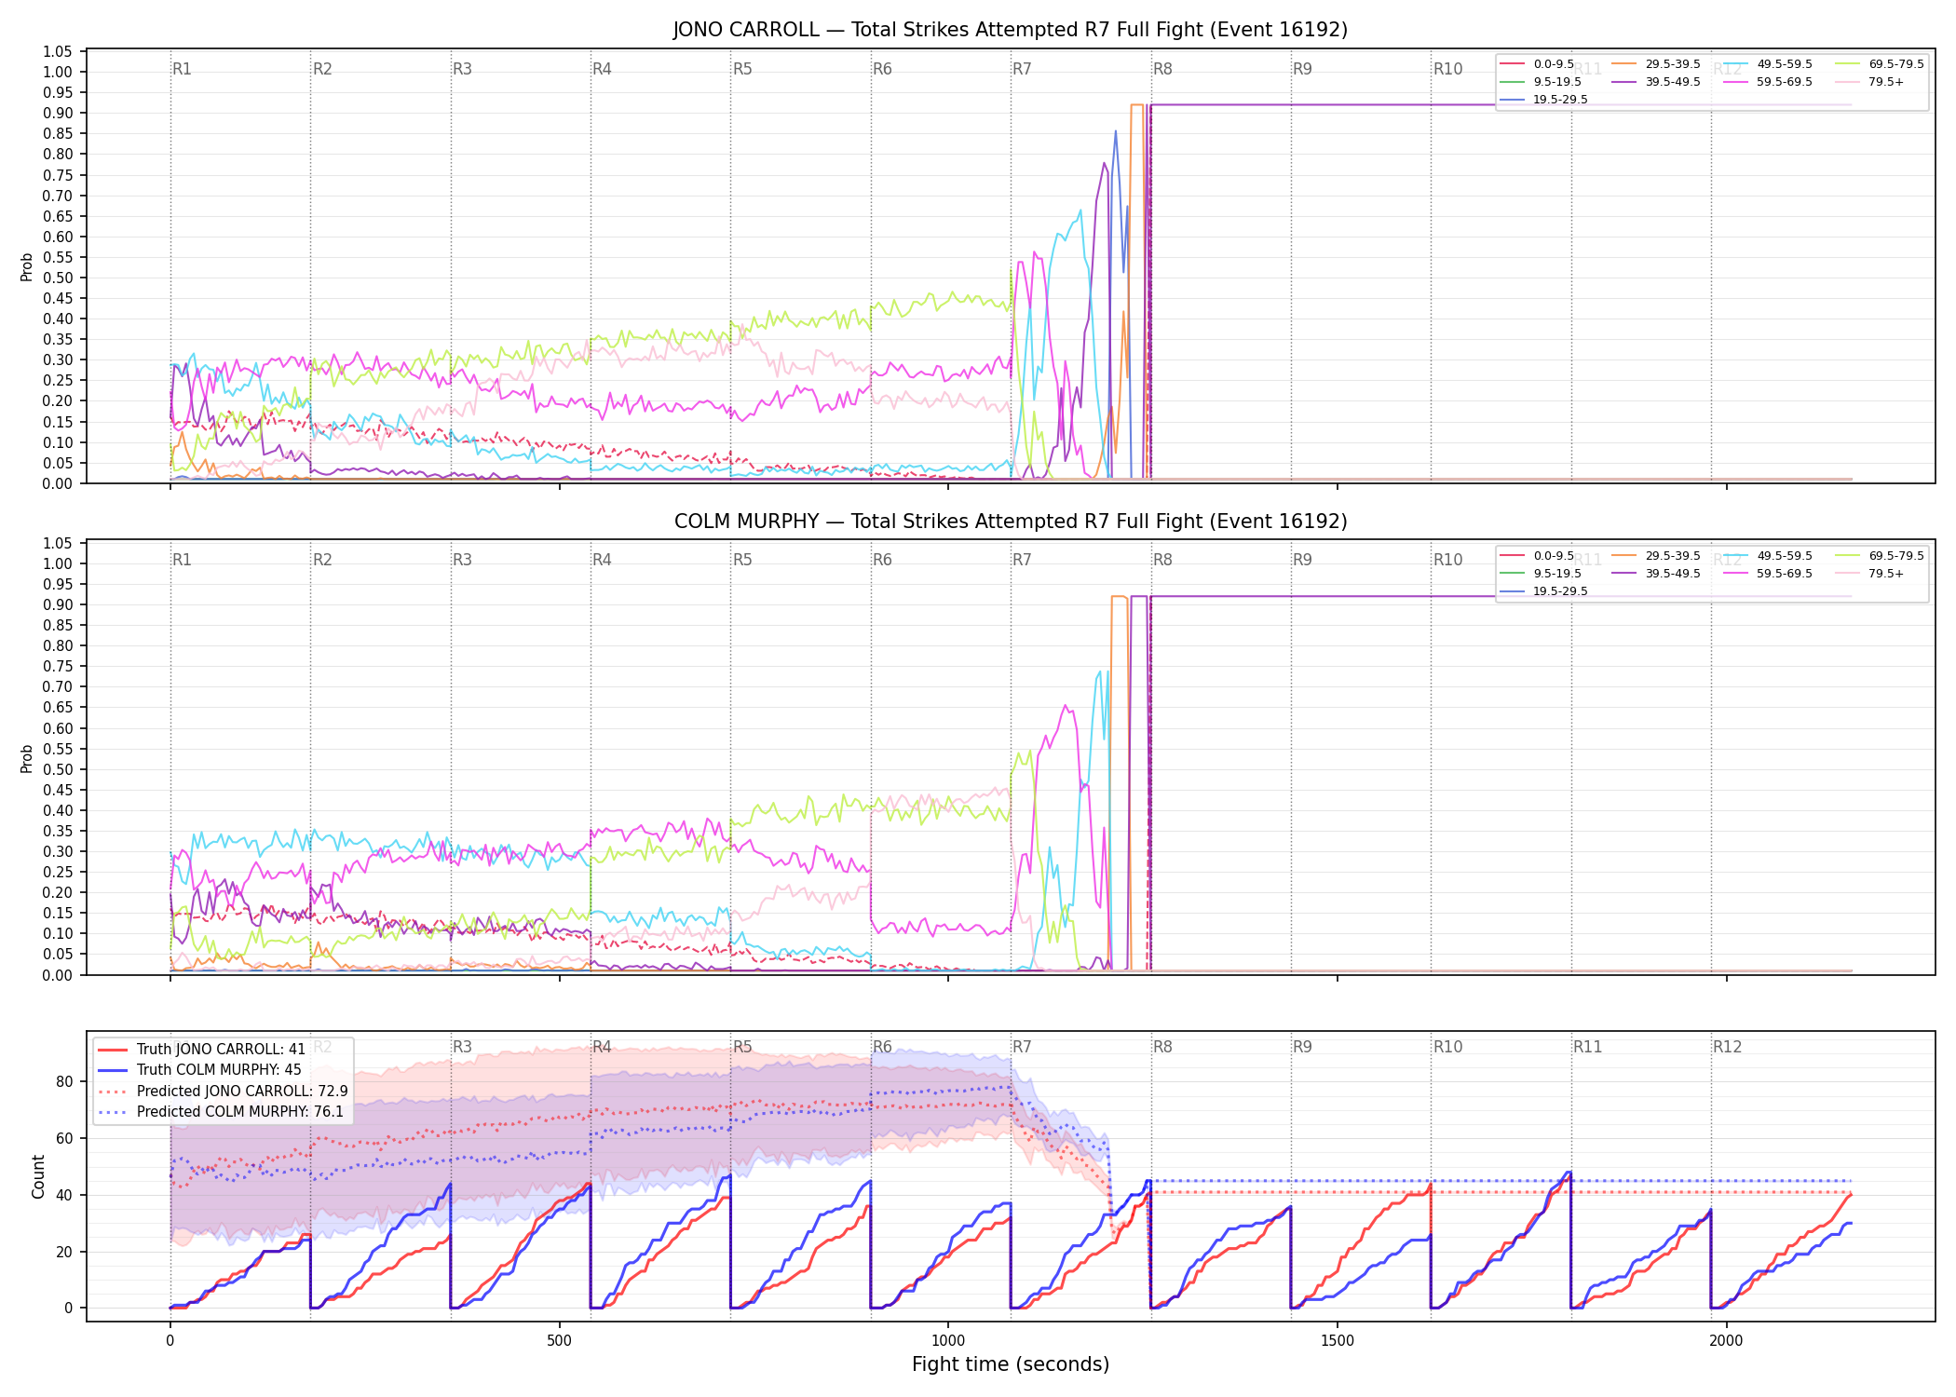Screen dimensions: 1956x1397
Task: Click 'Predicted COLM MURPHY: 76.1' legend entry
Action: tap(221, 1112)
